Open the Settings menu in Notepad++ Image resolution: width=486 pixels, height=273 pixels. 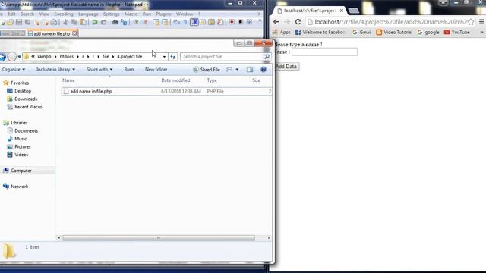tap(112, 14)
